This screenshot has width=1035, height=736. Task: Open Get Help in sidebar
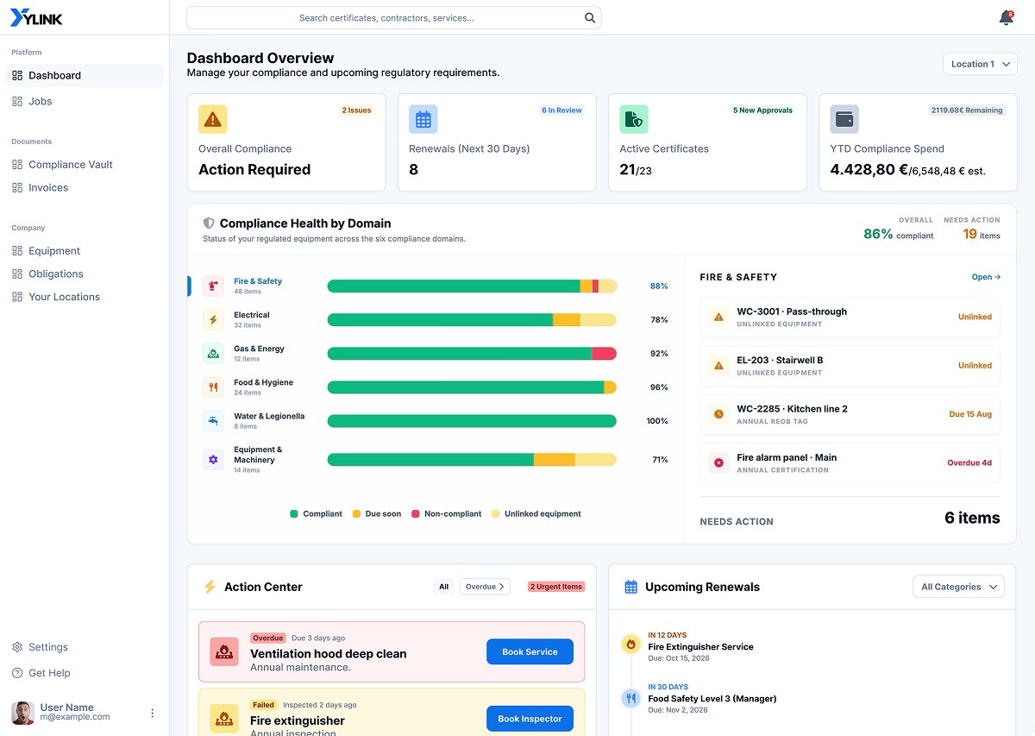coord(85,673)
